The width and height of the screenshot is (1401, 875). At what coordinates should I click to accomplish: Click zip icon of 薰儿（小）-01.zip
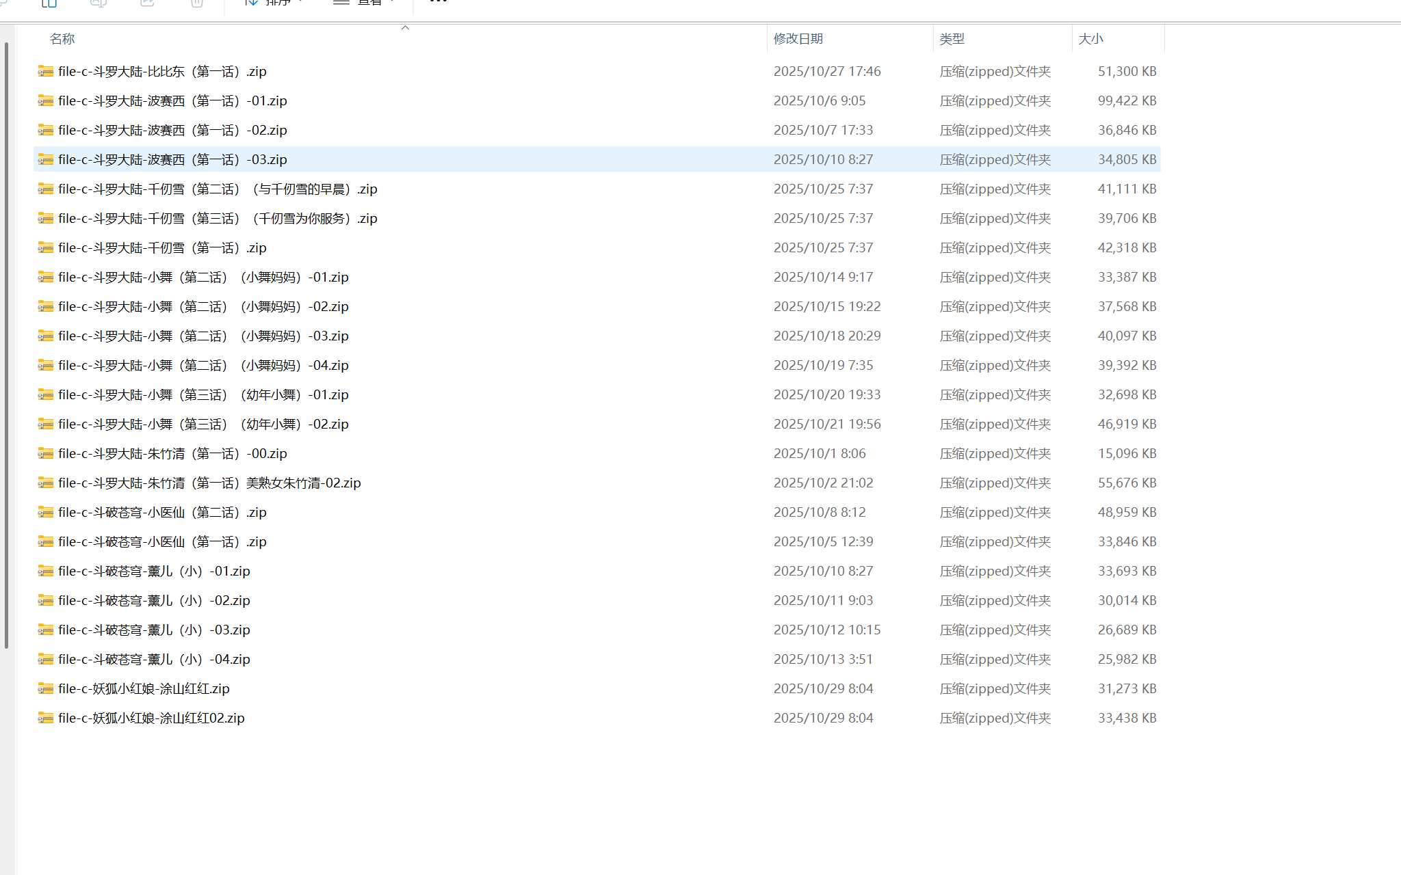click(x=46, y=571)
